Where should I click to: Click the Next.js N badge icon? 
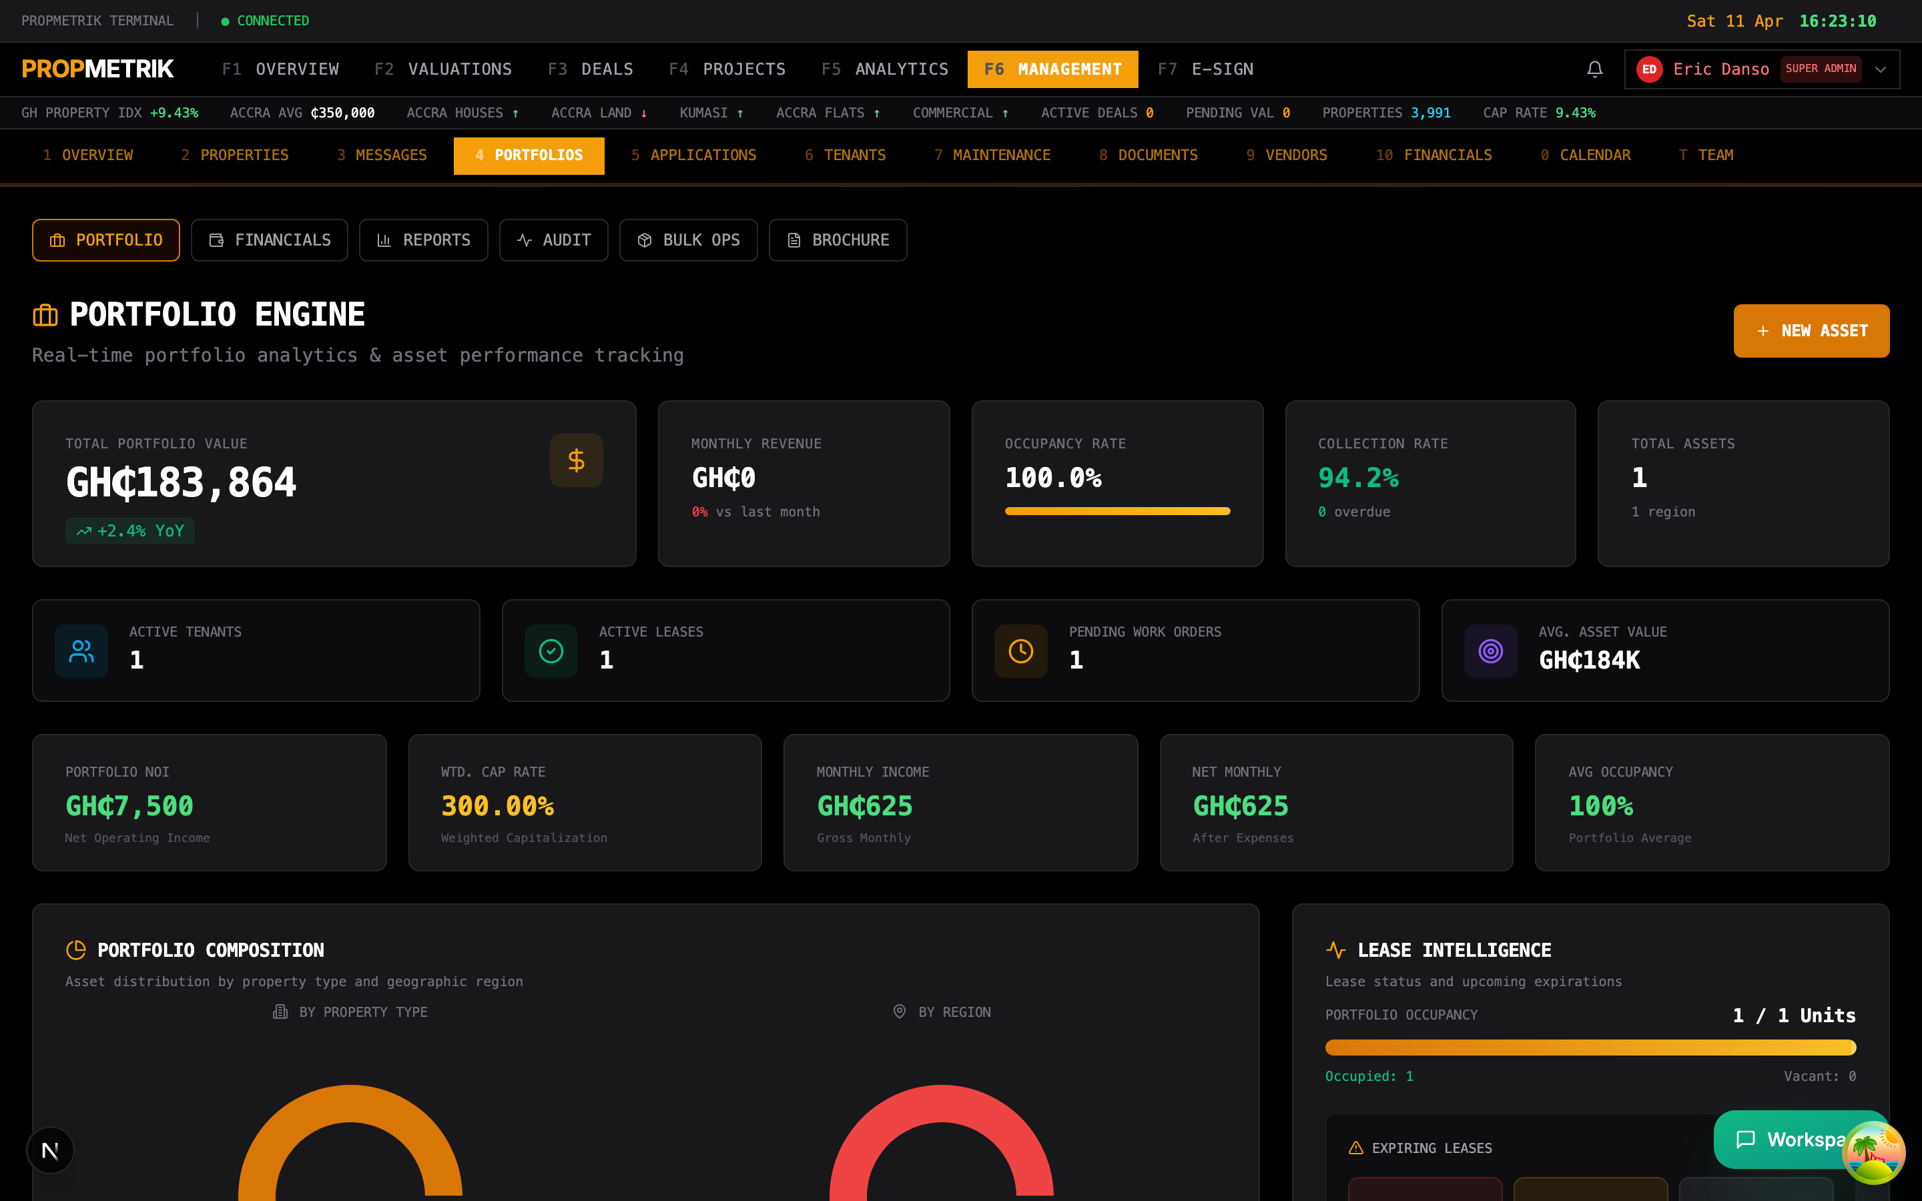pyautogui.click(x=50, y=1150)
